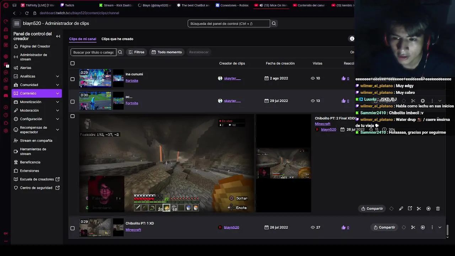This screenshot has height=256, width=455.
Task: Click the like thumb on Chibolito PT: 1 XD row
Action: click(343, 228)
